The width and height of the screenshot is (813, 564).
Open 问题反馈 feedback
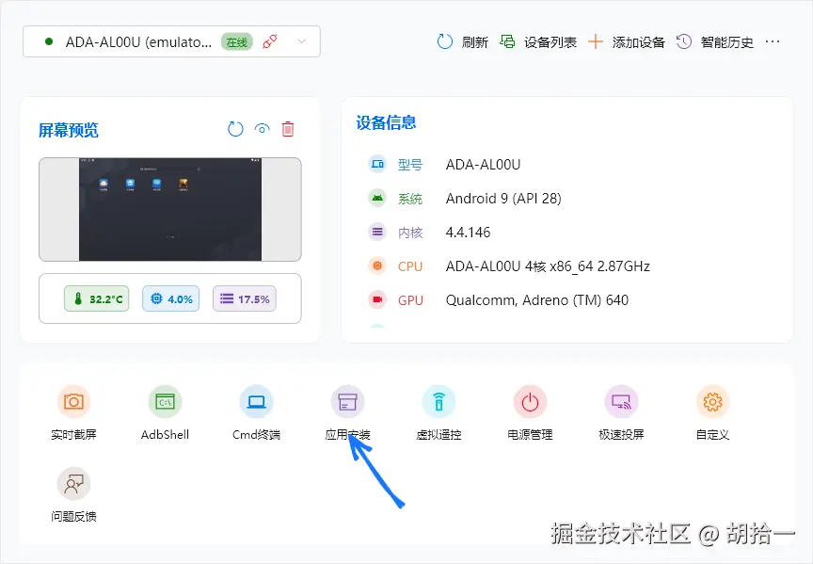click(x=73, y=494)
